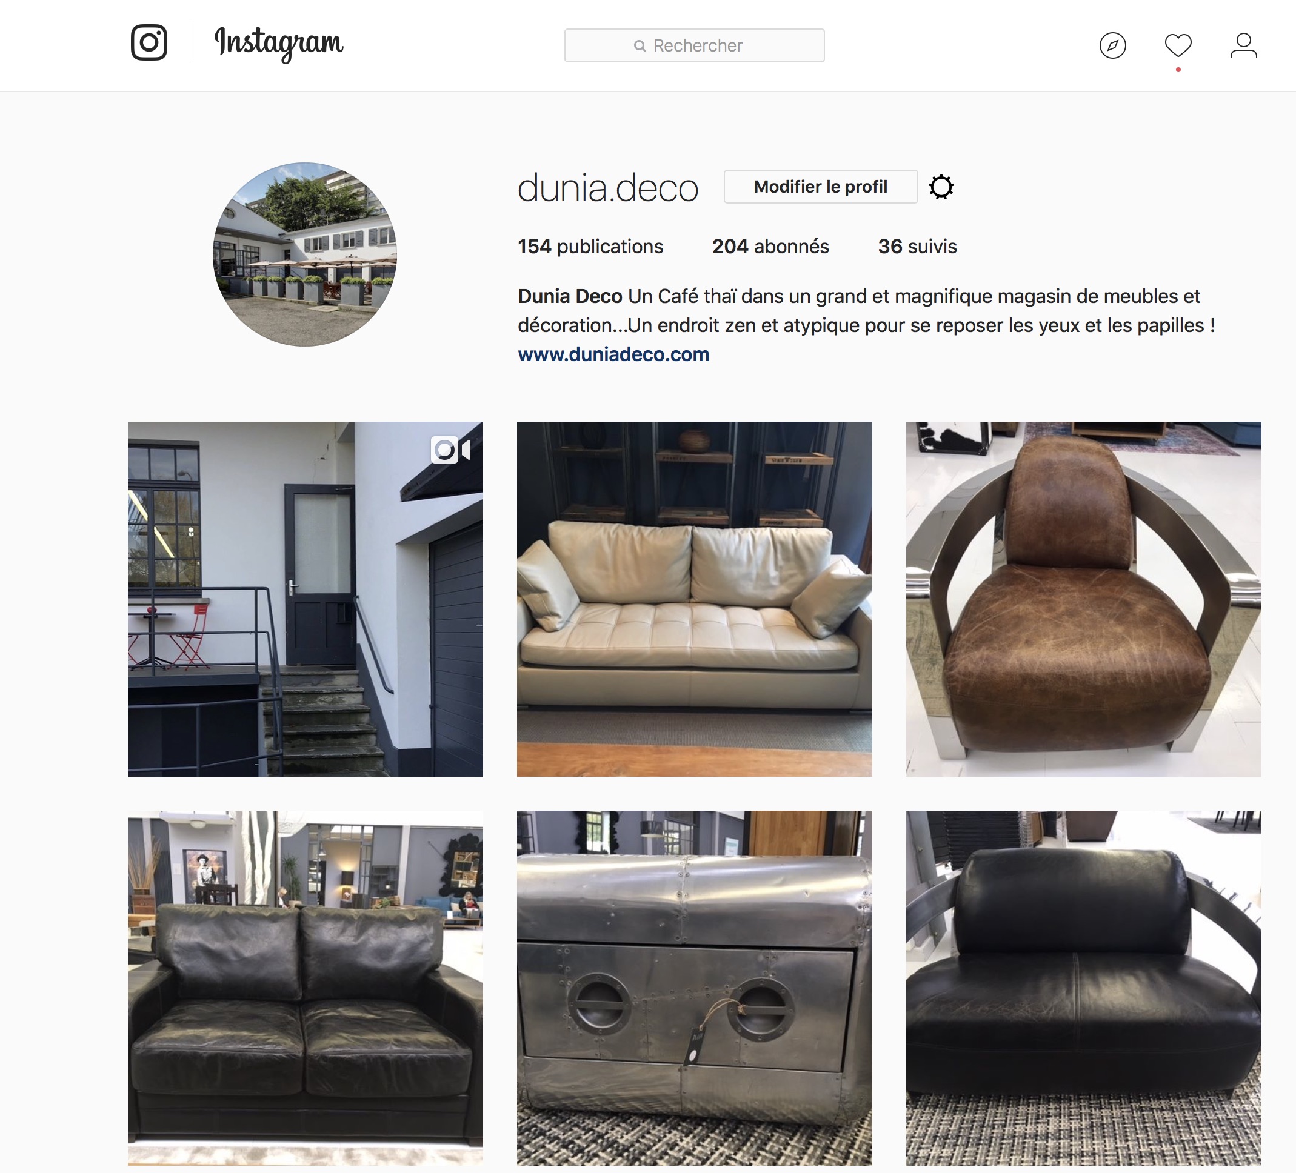The height and width of the screenshot is (1173, 1296).
Task: Click the 154 publications count
Action: pos(590,247)
